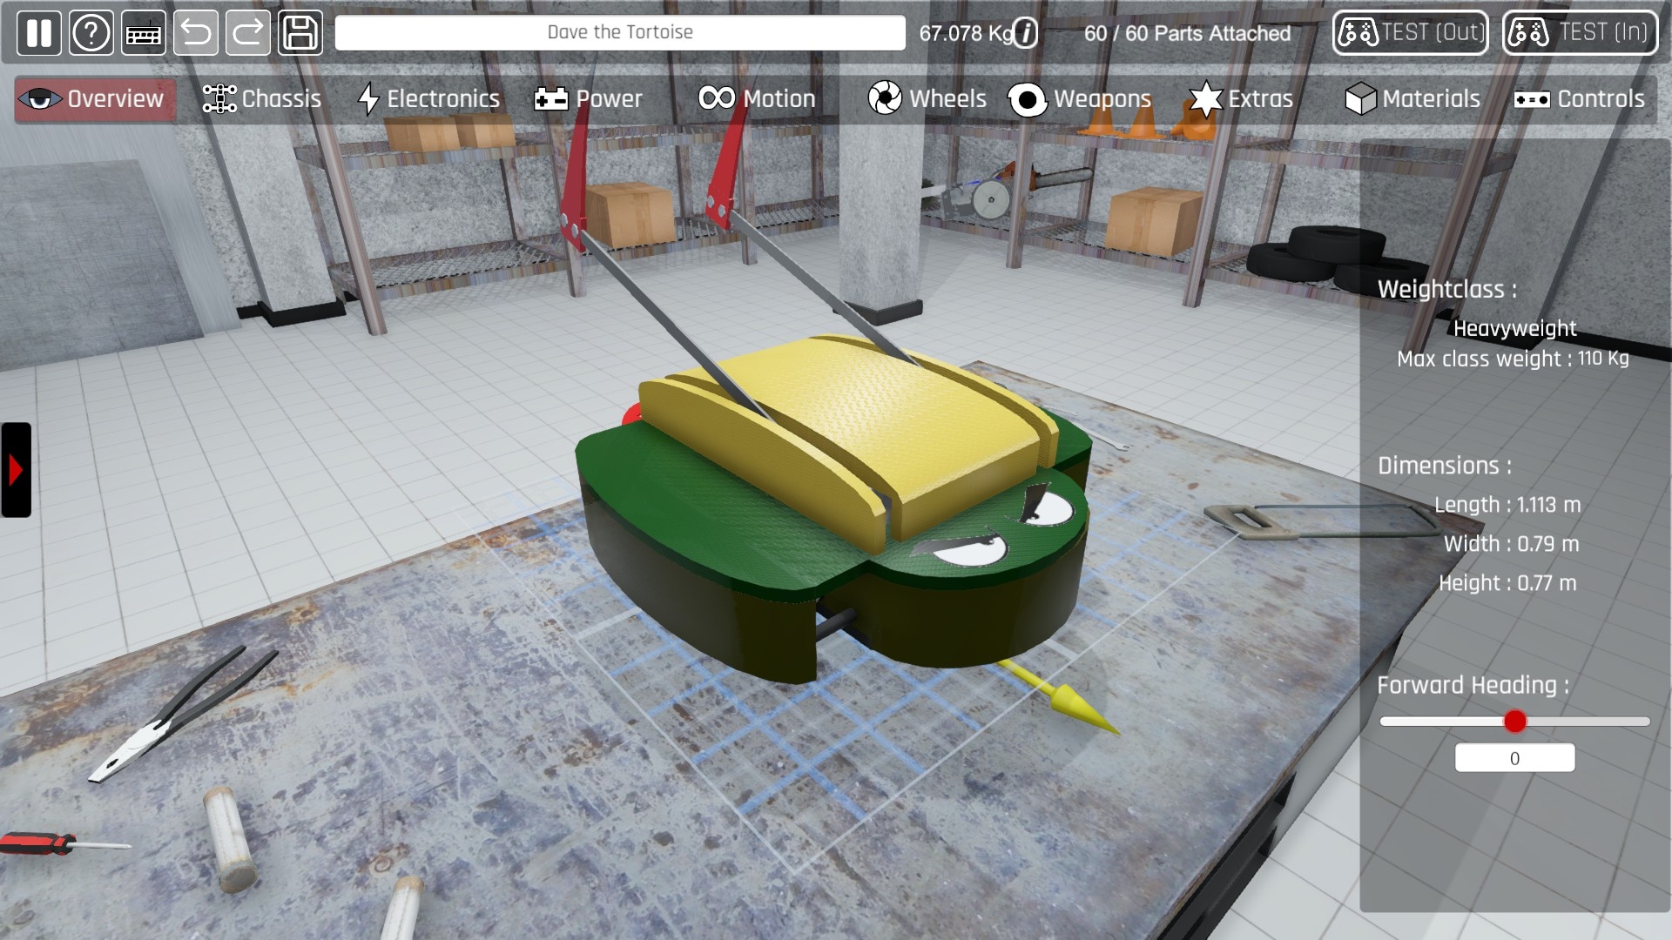
Task: Undo the last action
Action: point(195,33)
